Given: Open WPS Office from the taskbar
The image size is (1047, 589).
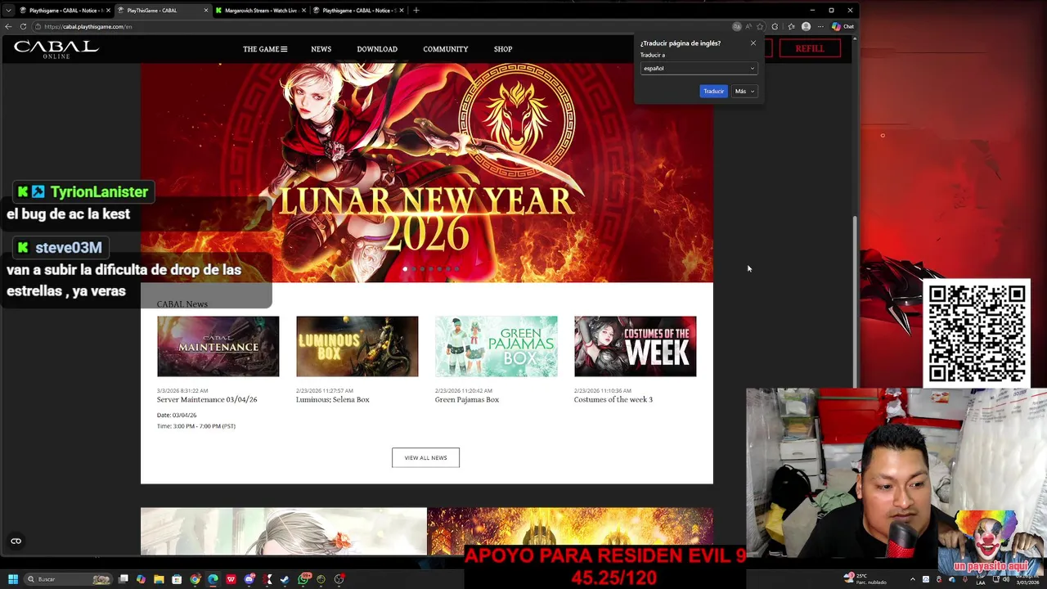Looking at the screenshot, I should (x=231, y=579).
